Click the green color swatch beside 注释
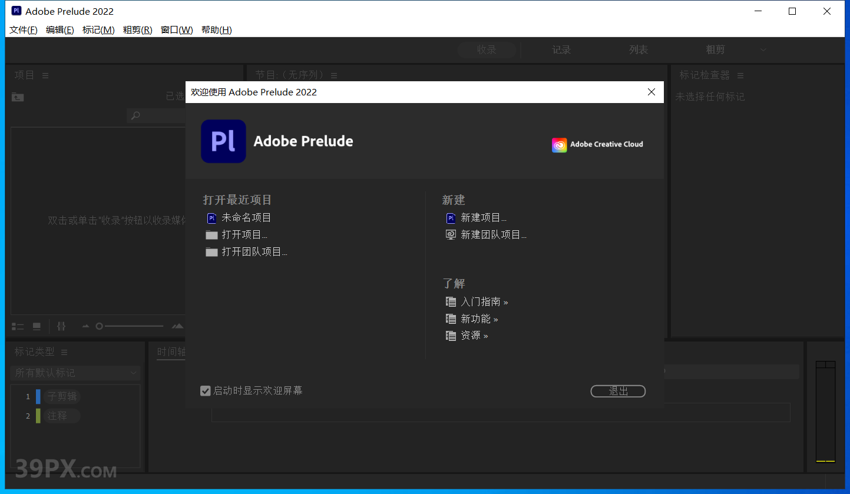This screenshot has height=494, width=850. pyautogui.click(x=38, y=416)
